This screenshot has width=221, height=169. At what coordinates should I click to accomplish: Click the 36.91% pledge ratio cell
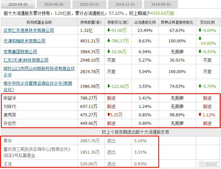[177, 60]
